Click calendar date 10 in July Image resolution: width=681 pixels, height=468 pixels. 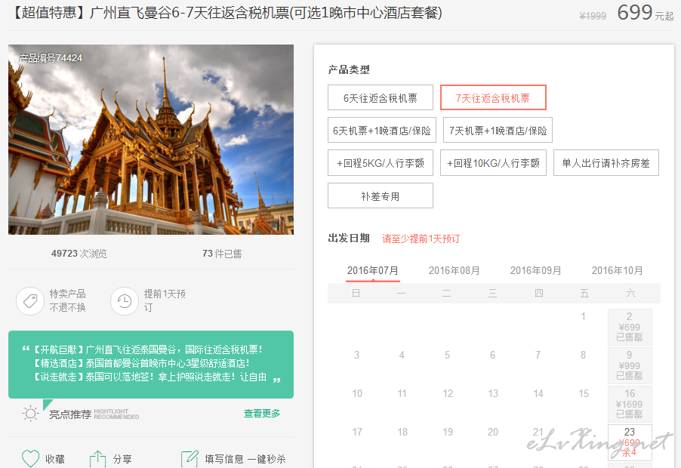point(357,393)
